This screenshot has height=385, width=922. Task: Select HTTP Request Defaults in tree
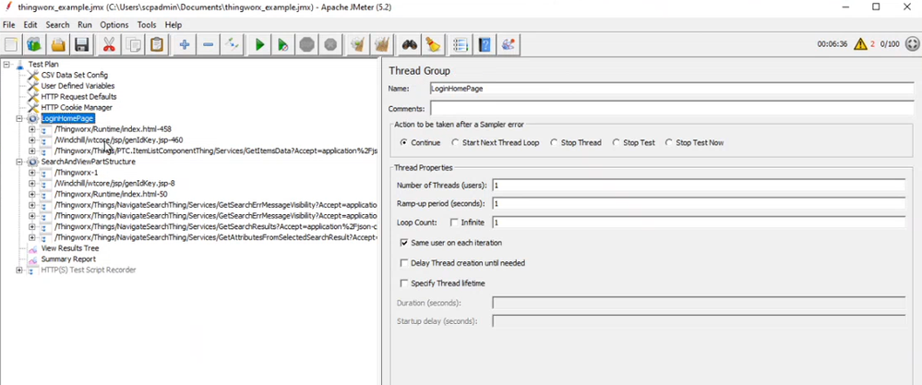(78, 96)
